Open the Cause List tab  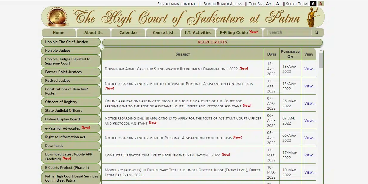pos(163,33)
